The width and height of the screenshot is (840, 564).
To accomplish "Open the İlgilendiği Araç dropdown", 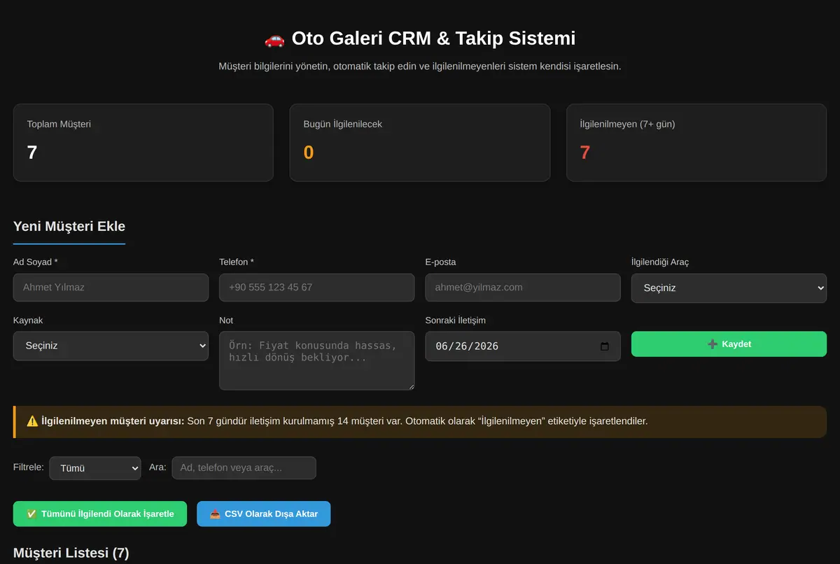I will pos(729,288).
